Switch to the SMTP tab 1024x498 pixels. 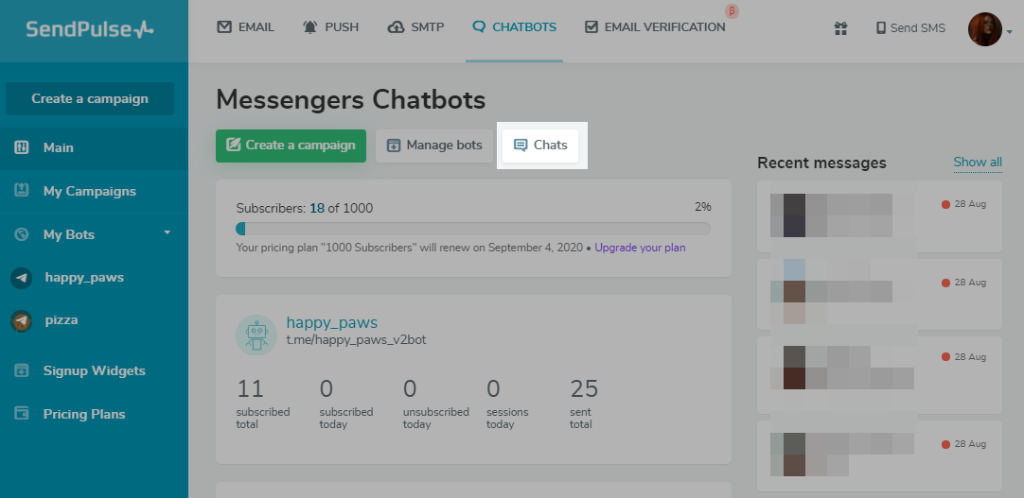point(415,27)
